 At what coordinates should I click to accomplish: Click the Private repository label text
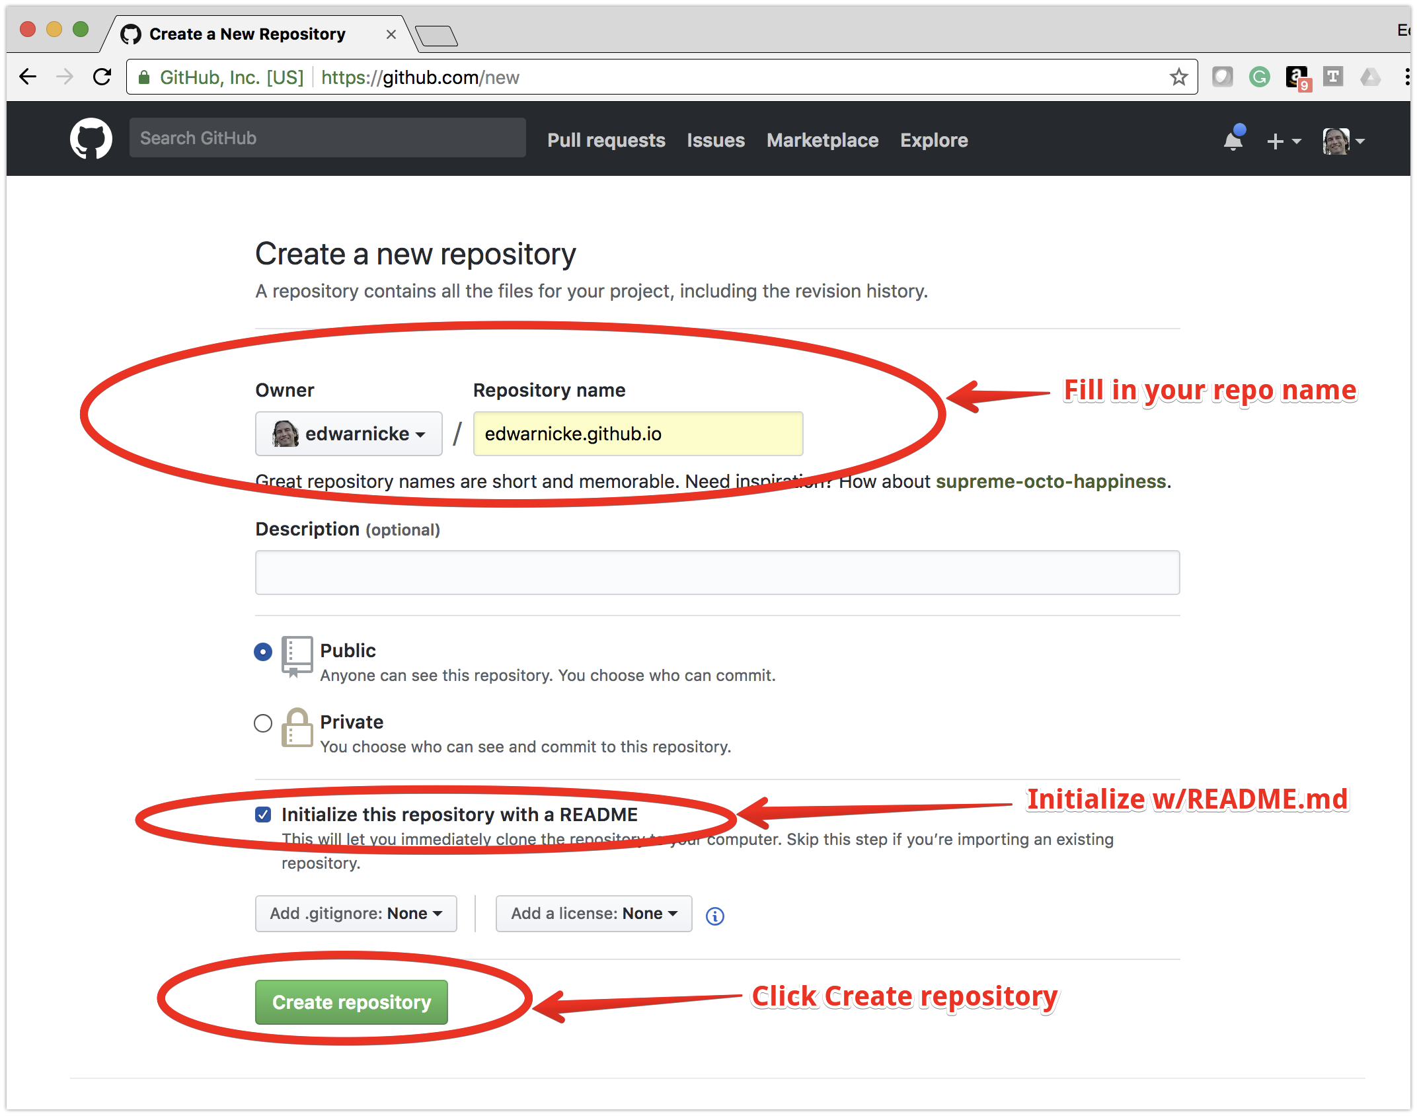[x=352, y=722]
